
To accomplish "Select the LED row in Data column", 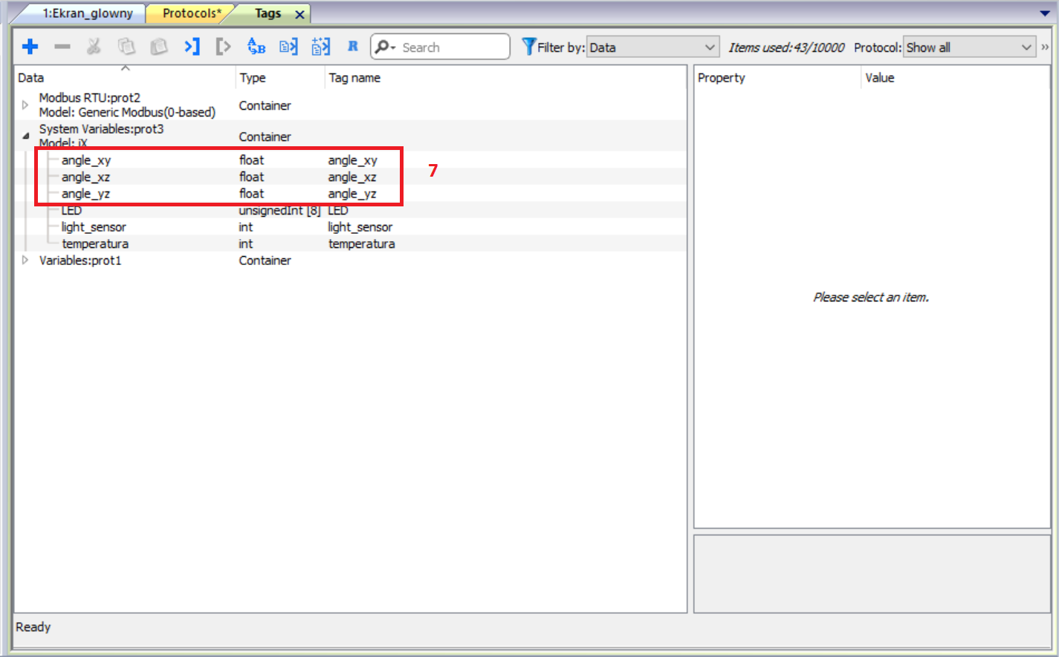I will coord(71,210).
